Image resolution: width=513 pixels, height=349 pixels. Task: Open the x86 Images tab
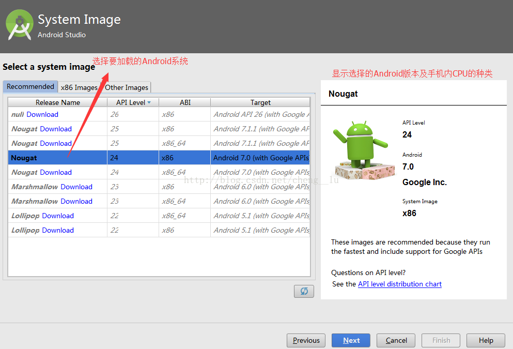point(79,87)
